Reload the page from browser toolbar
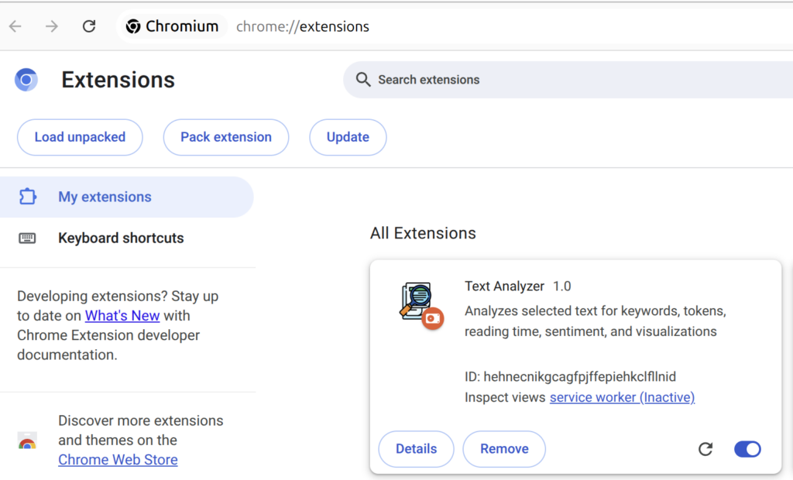This screenshot has height=480, width=793. 89,26
